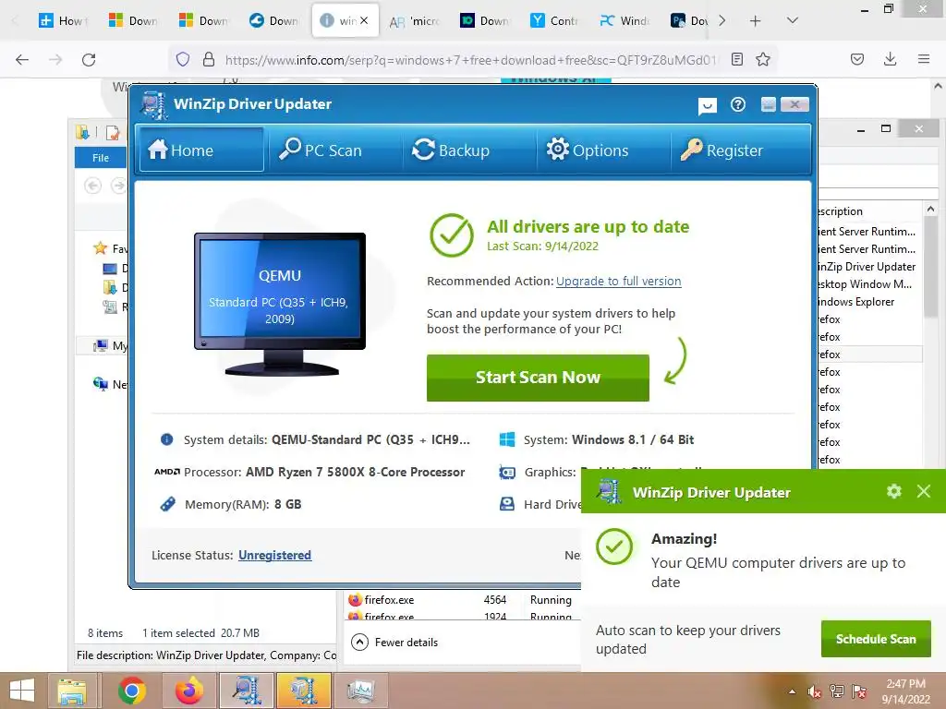
Task: Bookmark this page with the star
Action: pos(763,59)
